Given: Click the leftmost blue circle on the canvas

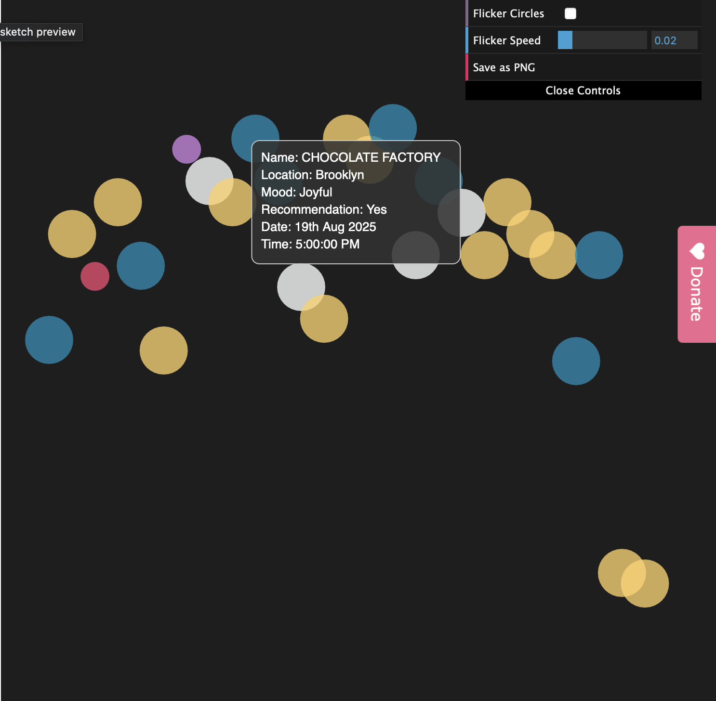Looking at the screenshot, I should (x=49, y=340).
